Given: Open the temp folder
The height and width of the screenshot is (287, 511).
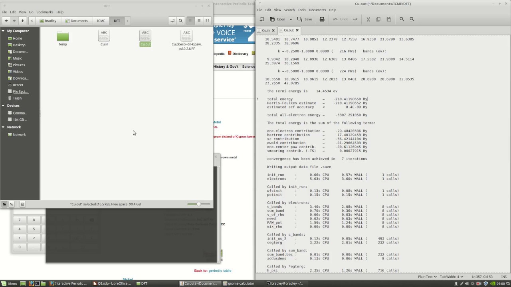Looking at the screenshot, I should 63,39.
